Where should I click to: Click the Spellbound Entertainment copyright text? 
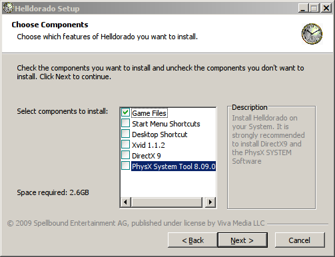pyautogui.click(x=136, y=223)
